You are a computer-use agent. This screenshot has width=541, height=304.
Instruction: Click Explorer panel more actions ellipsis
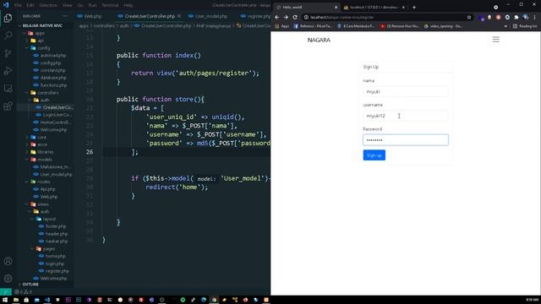point(65,16)
